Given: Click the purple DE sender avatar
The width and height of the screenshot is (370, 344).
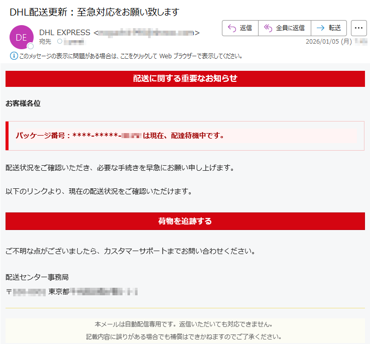Looking at the screenshot, I should 21,37.
